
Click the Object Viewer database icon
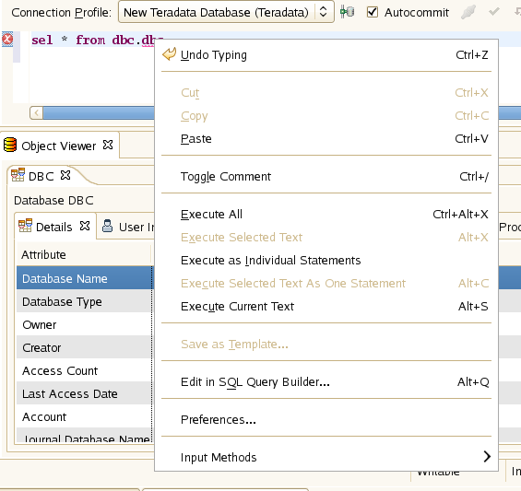(10, 145)
